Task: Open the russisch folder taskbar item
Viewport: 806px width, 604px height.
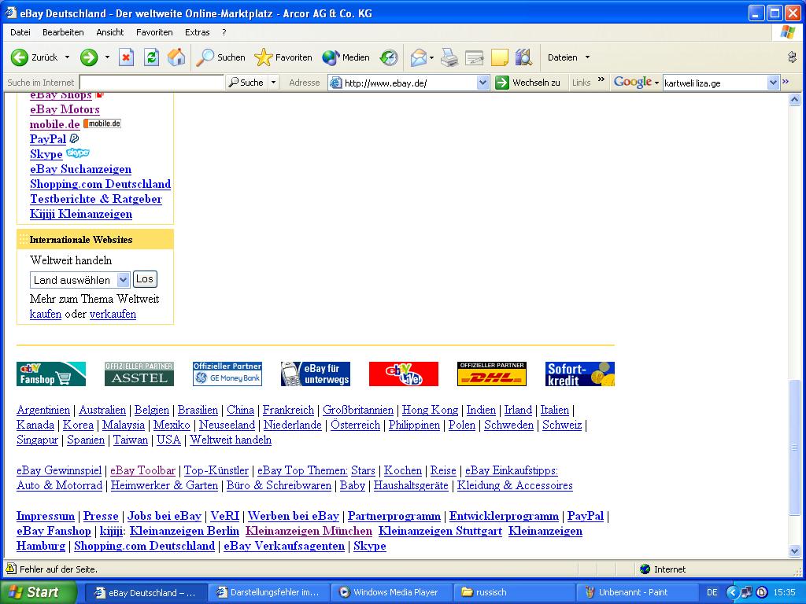Action: point(513,592)
